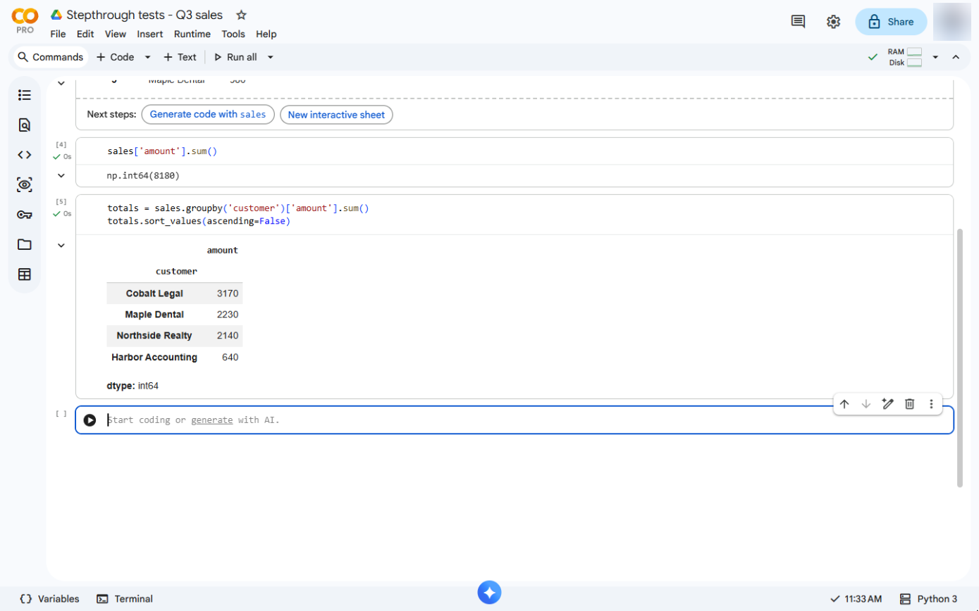Open the Code snippets sidebar icon
This screenshot has height=611, width=979.
pyautogui.click(x=25, y=155)
